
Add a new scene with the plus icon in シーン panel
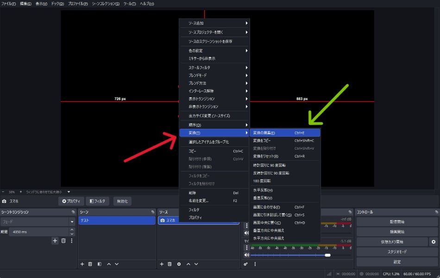tap(82, 264)
